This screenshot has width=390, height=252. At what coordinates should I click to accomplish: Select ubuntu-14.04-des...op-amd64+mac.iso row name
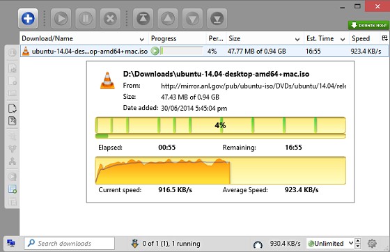pos(90,52)
